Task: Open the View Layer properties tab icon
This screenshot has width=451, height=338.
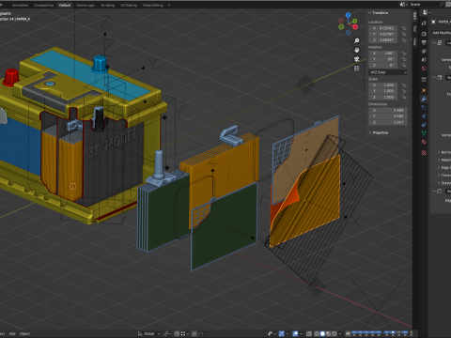Action: point(424,51)
